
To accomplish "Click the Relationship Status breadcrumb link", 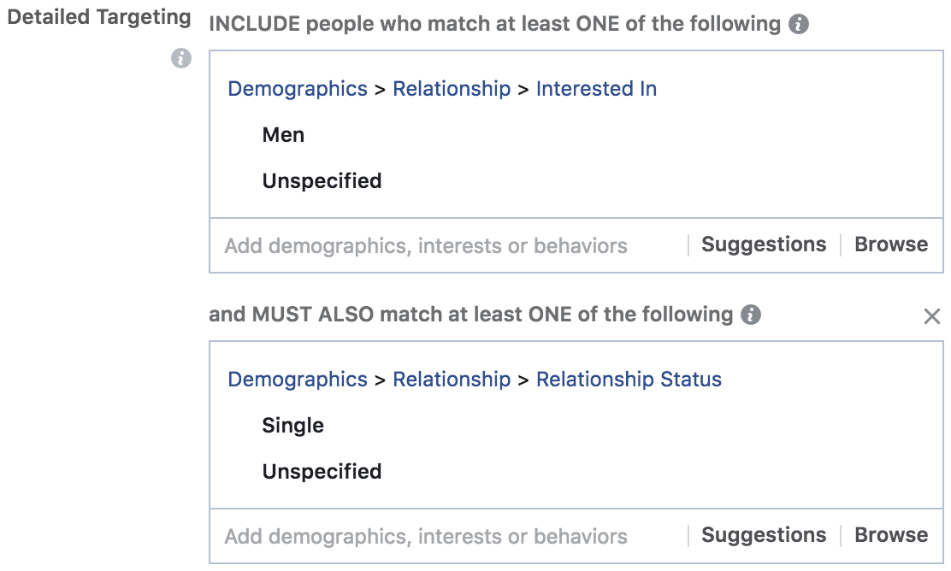I will [629, 380].
